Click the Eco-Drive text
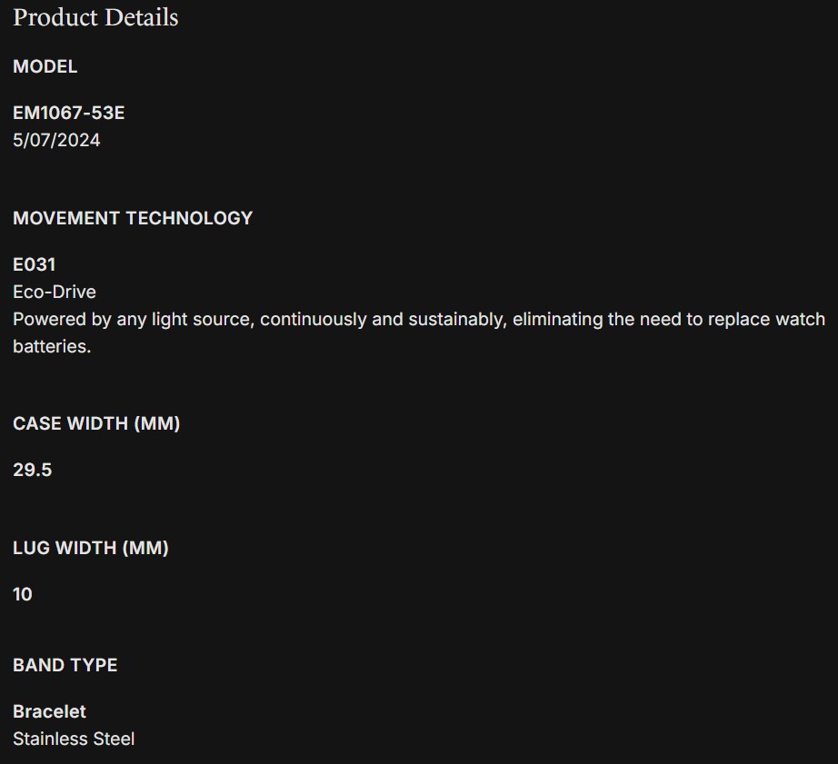 pyautogui.click(x=55, y=292)
